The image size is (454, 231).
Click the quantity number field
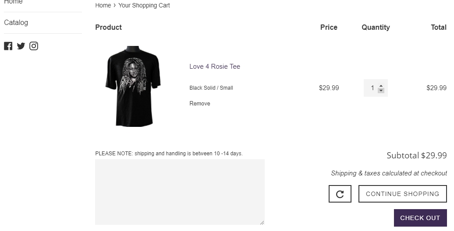pos(372,88)
